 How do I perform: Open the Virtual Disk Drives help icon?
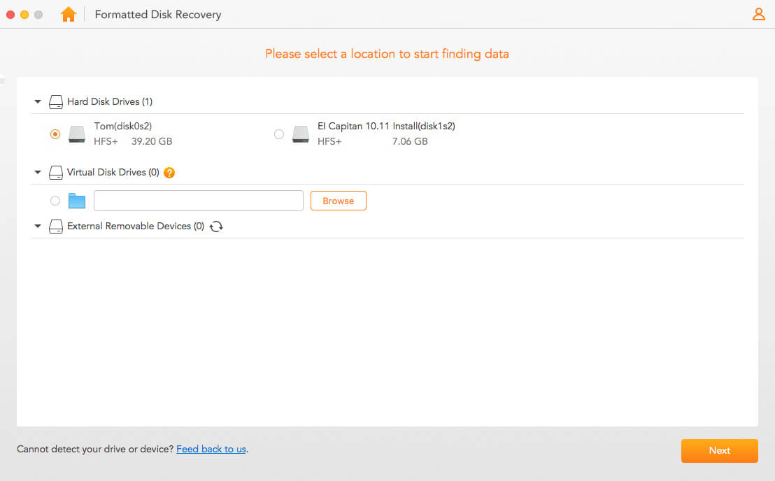click(x=169, y=173)
